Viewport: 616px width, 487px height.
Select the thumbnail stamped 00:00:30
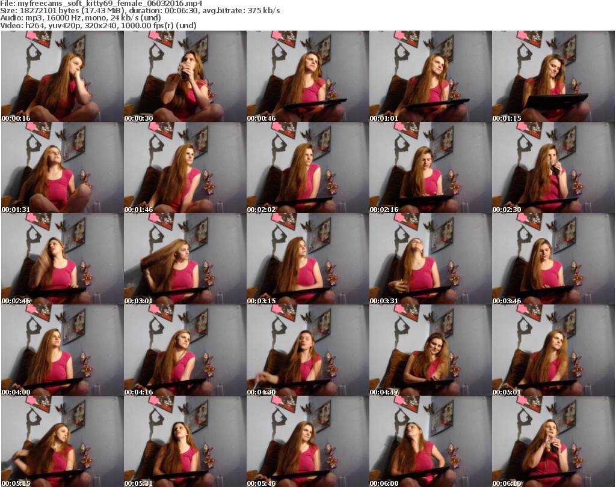pyautogui.click(x=185, y=76)
